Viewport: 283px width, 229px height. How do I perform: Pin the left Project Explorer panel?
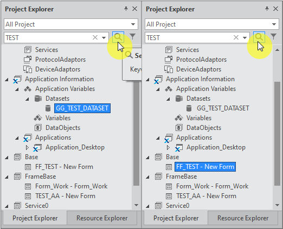126,9
